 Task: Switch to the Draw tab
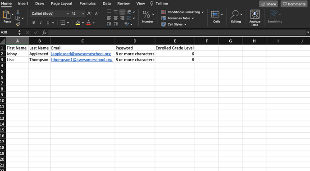(40, 4)
